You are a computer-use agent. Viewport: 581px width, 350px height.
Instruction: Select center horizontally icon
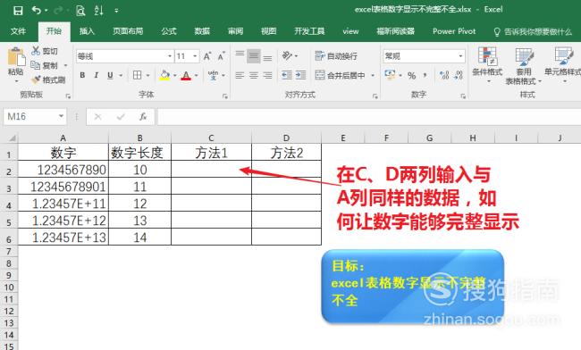(254, 76)
